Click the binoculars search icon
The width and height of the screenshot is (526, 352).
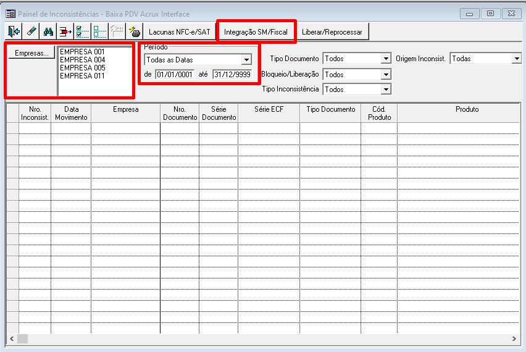(x=48, y=31)
